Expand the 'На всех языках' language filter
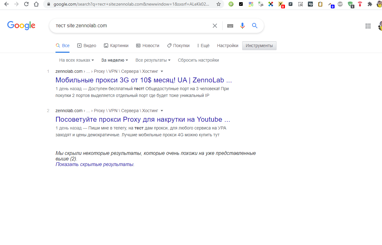 (76, 60)
